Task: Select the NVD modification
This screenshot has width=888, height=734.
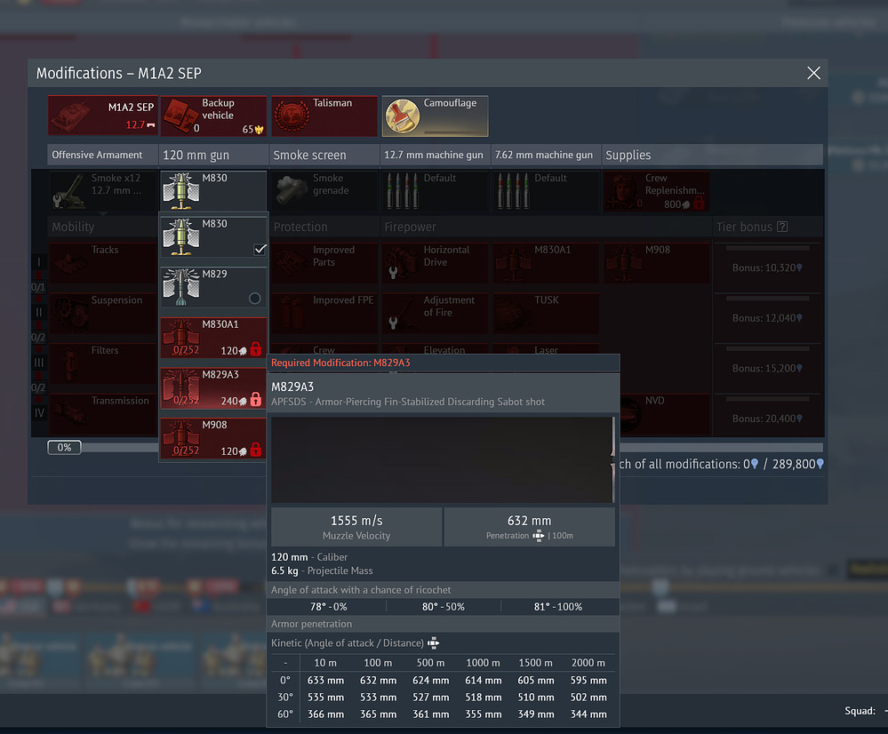Action: pyautogui.click(x=665, y=414)
